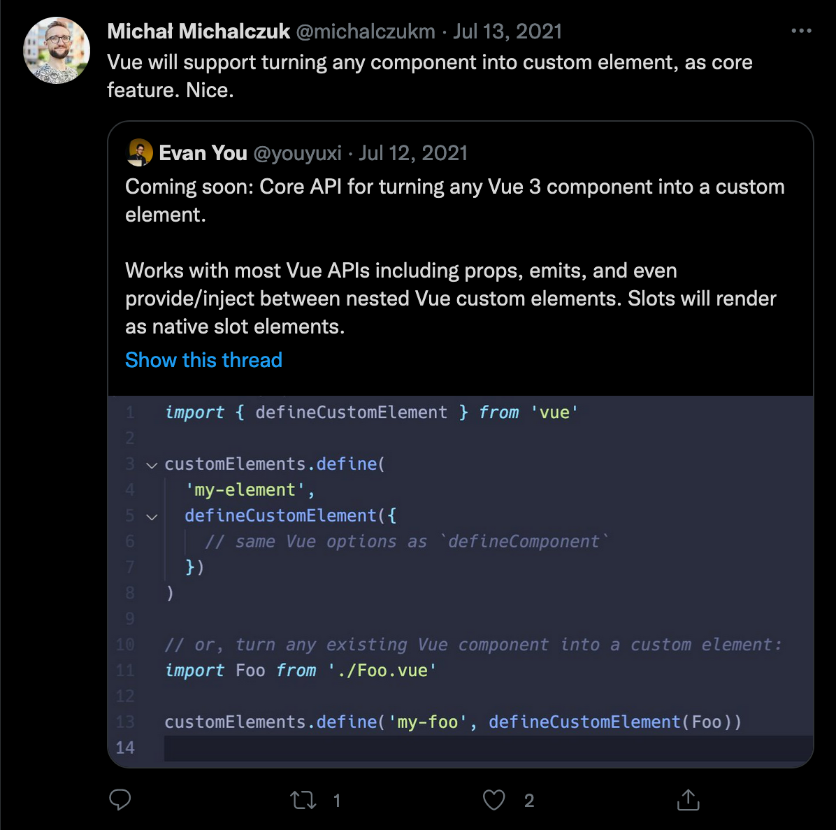Screen dimensions: 836x830
Task: Click the reply speech bubble icon
Action: tap(120, 800)
